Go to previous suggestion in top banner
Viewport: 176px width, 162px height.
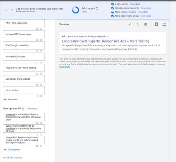pyautogui.click(x=6, y=10)
